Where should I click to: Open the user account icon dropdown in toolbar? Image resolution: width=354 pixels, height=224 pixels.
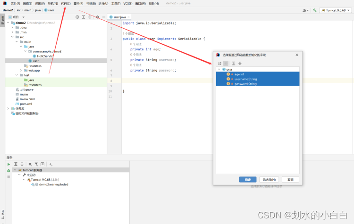[x=305, y=10]
